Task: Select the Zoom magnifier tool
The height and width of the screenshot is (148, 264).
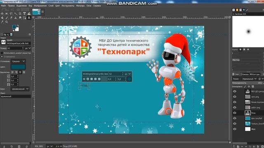Action: click(7, 22)
